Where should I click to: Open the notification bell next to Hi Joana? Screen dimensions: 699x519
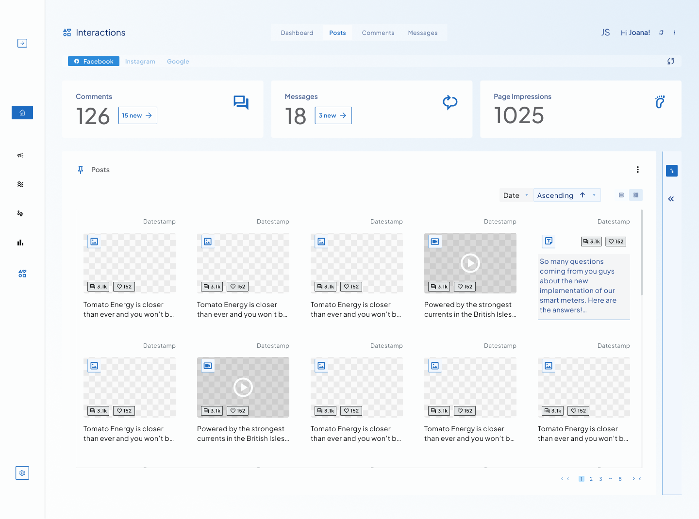pos(661,32)
